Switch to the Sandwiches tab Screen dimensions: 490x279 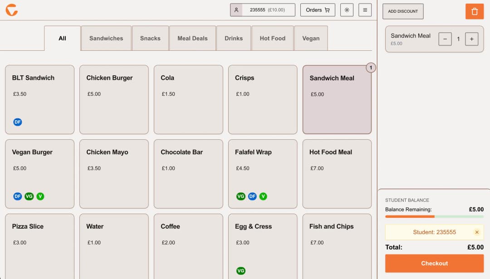click(106, 38)
